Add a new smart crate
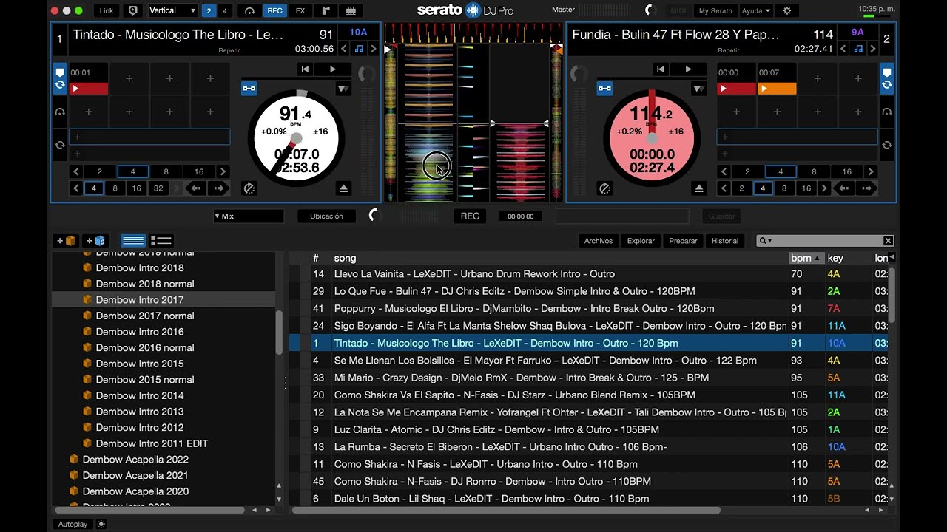This screenshot has height=532, width=947. (95, 240)
